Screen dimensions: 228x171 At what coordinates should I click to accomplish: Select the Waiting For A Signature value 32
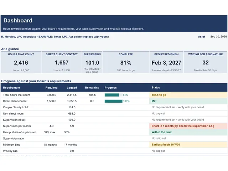pyautogui.click(x=206, y=63)
